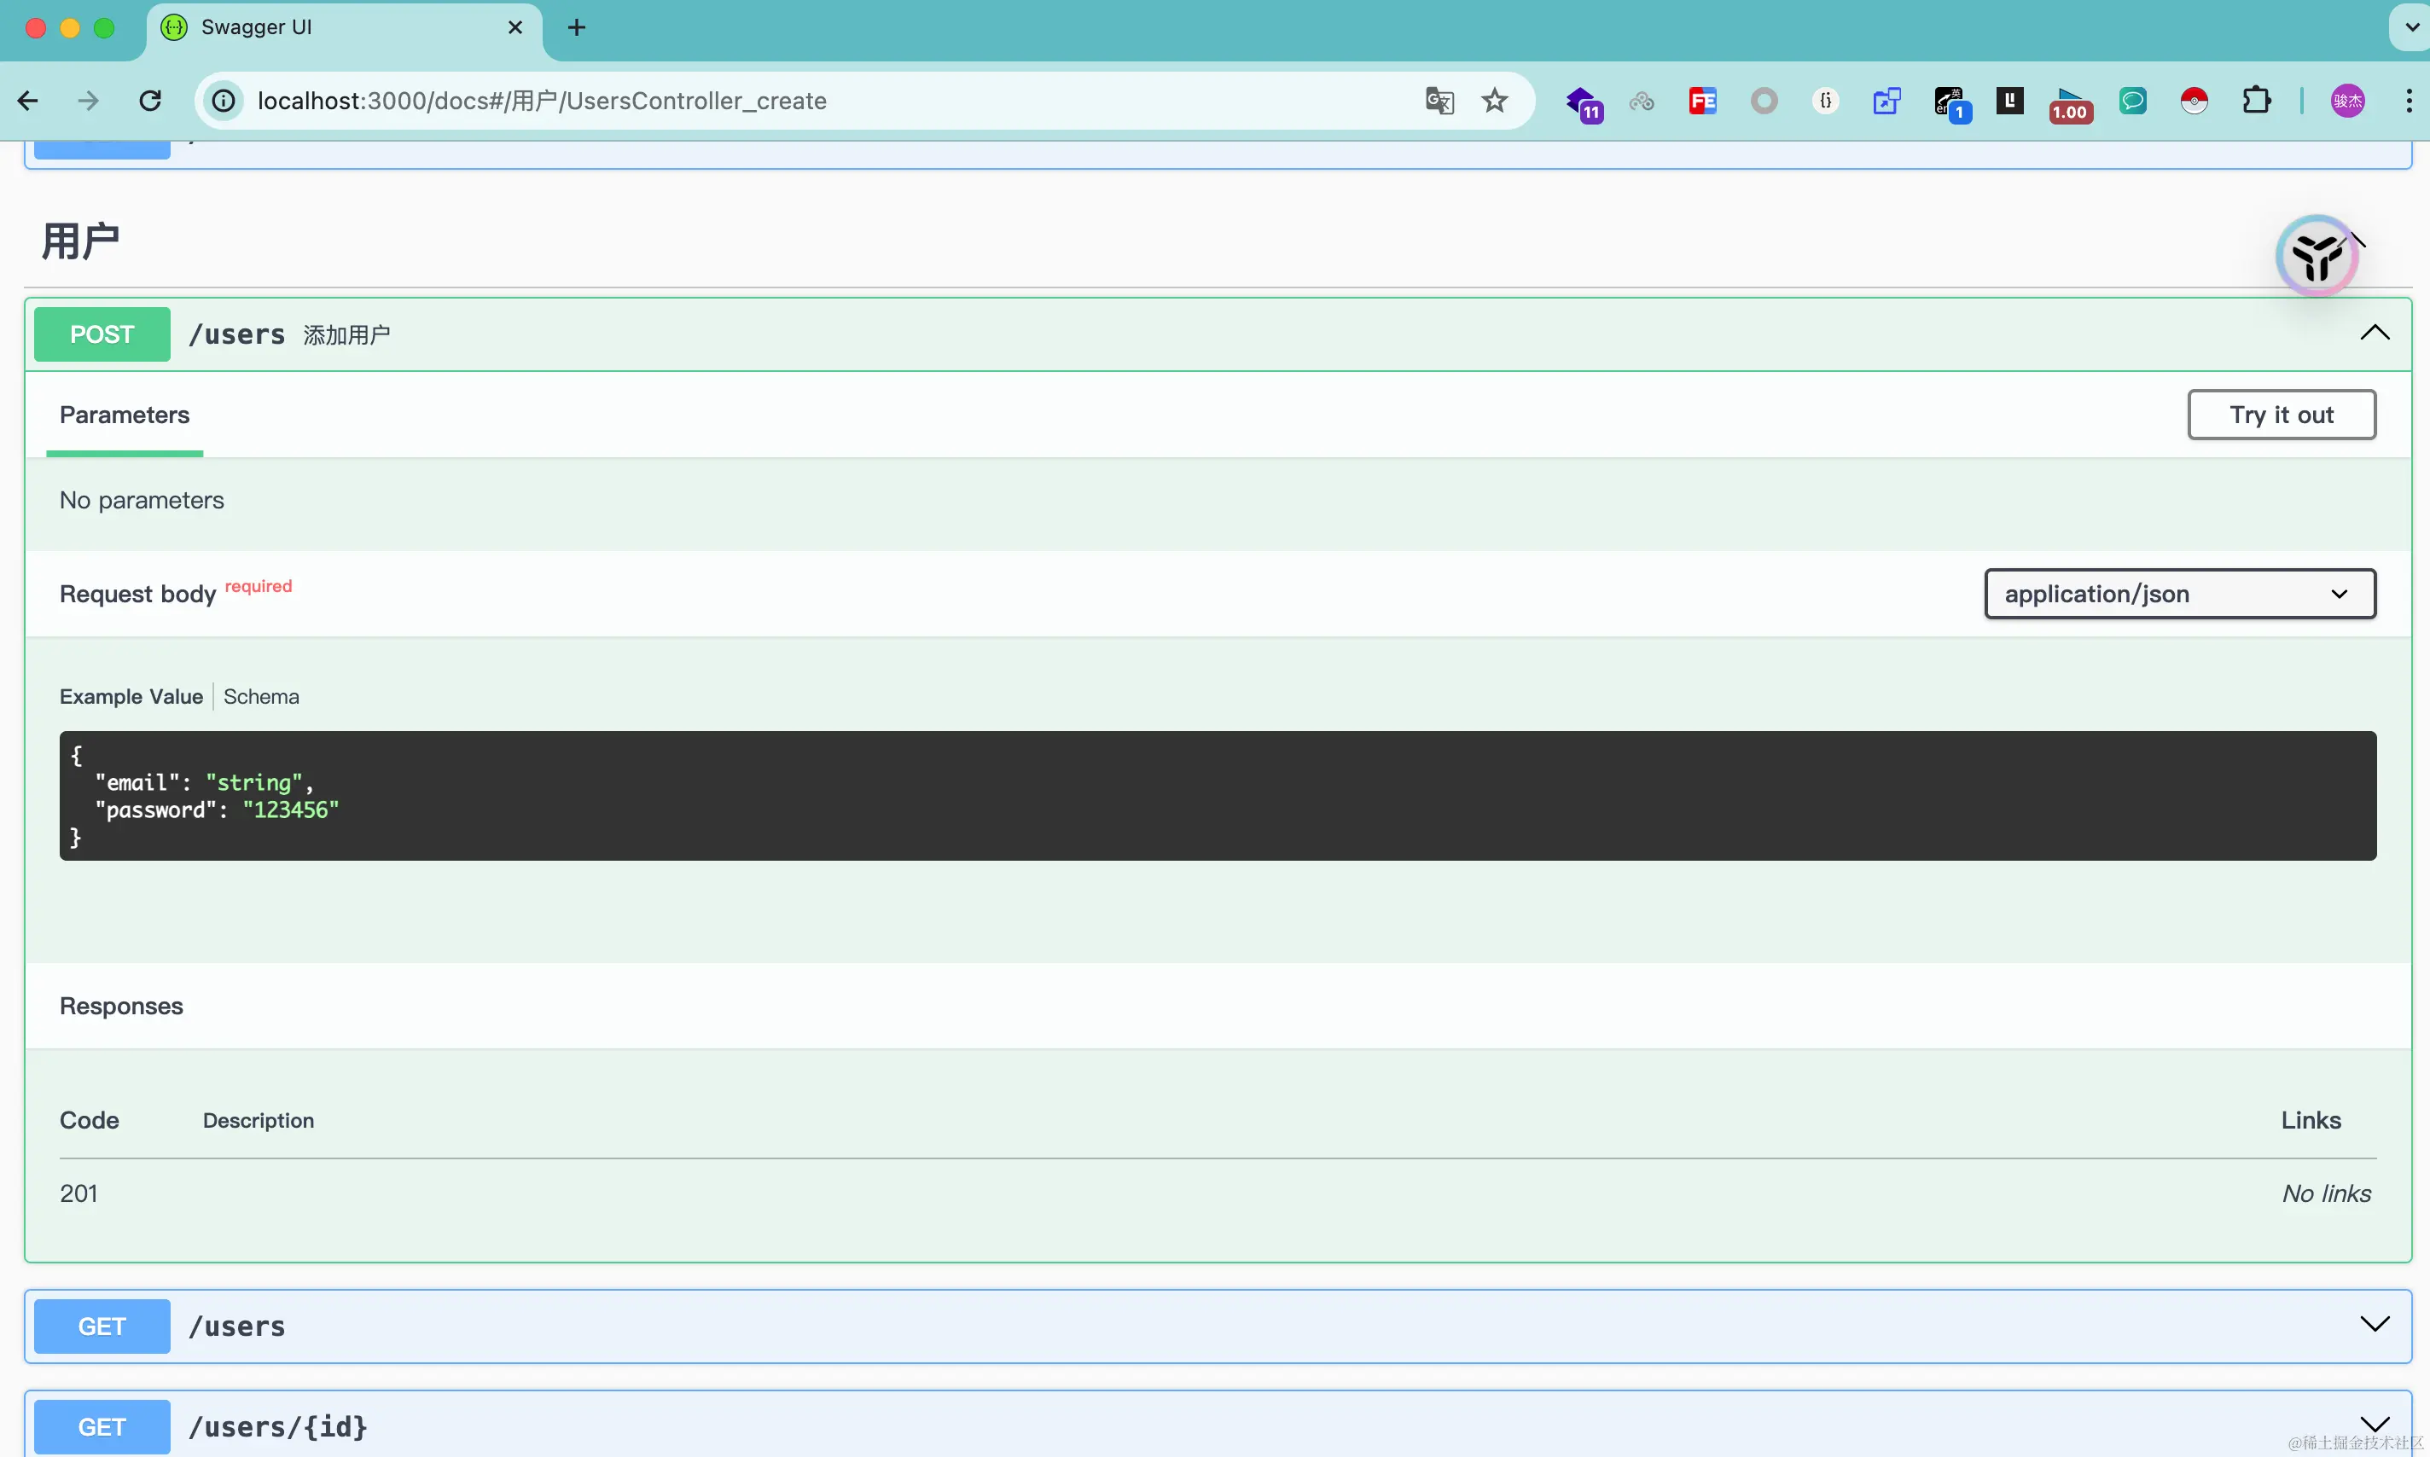Click the POST method badge
This screenshot has height=1457, width=2430.
click(102, 334)
